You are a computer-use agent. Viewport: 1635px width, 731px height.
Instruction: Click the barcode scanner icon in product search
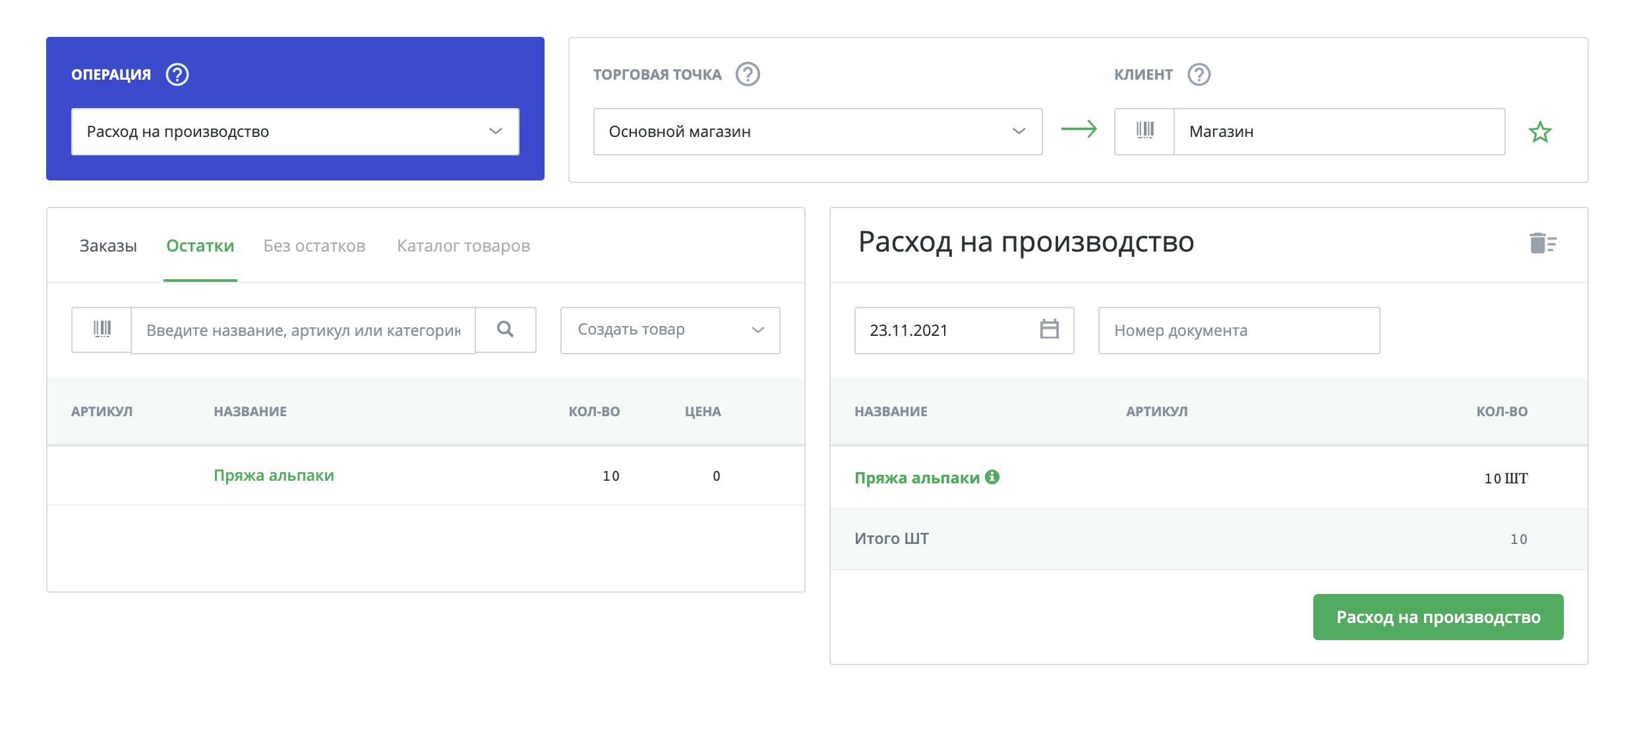102,329
